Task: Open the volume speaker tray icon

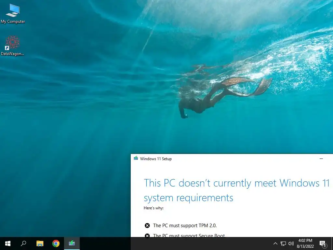Action: [291, 243]
